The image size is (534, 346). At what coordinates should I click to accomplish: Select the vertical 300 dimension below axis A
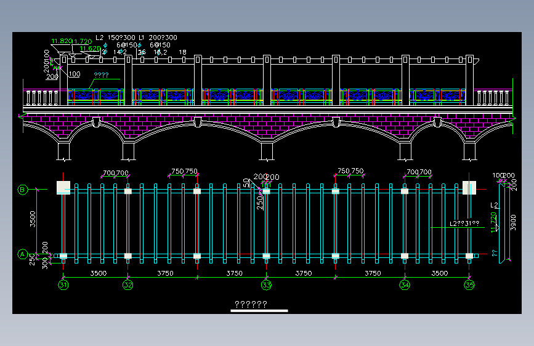44,264
